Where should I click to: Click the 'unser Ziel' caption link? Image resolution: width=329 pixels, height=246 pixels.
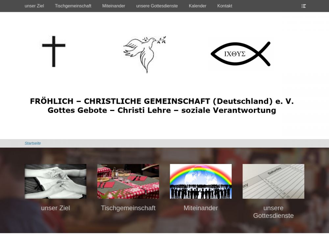[x=55, y=208]
